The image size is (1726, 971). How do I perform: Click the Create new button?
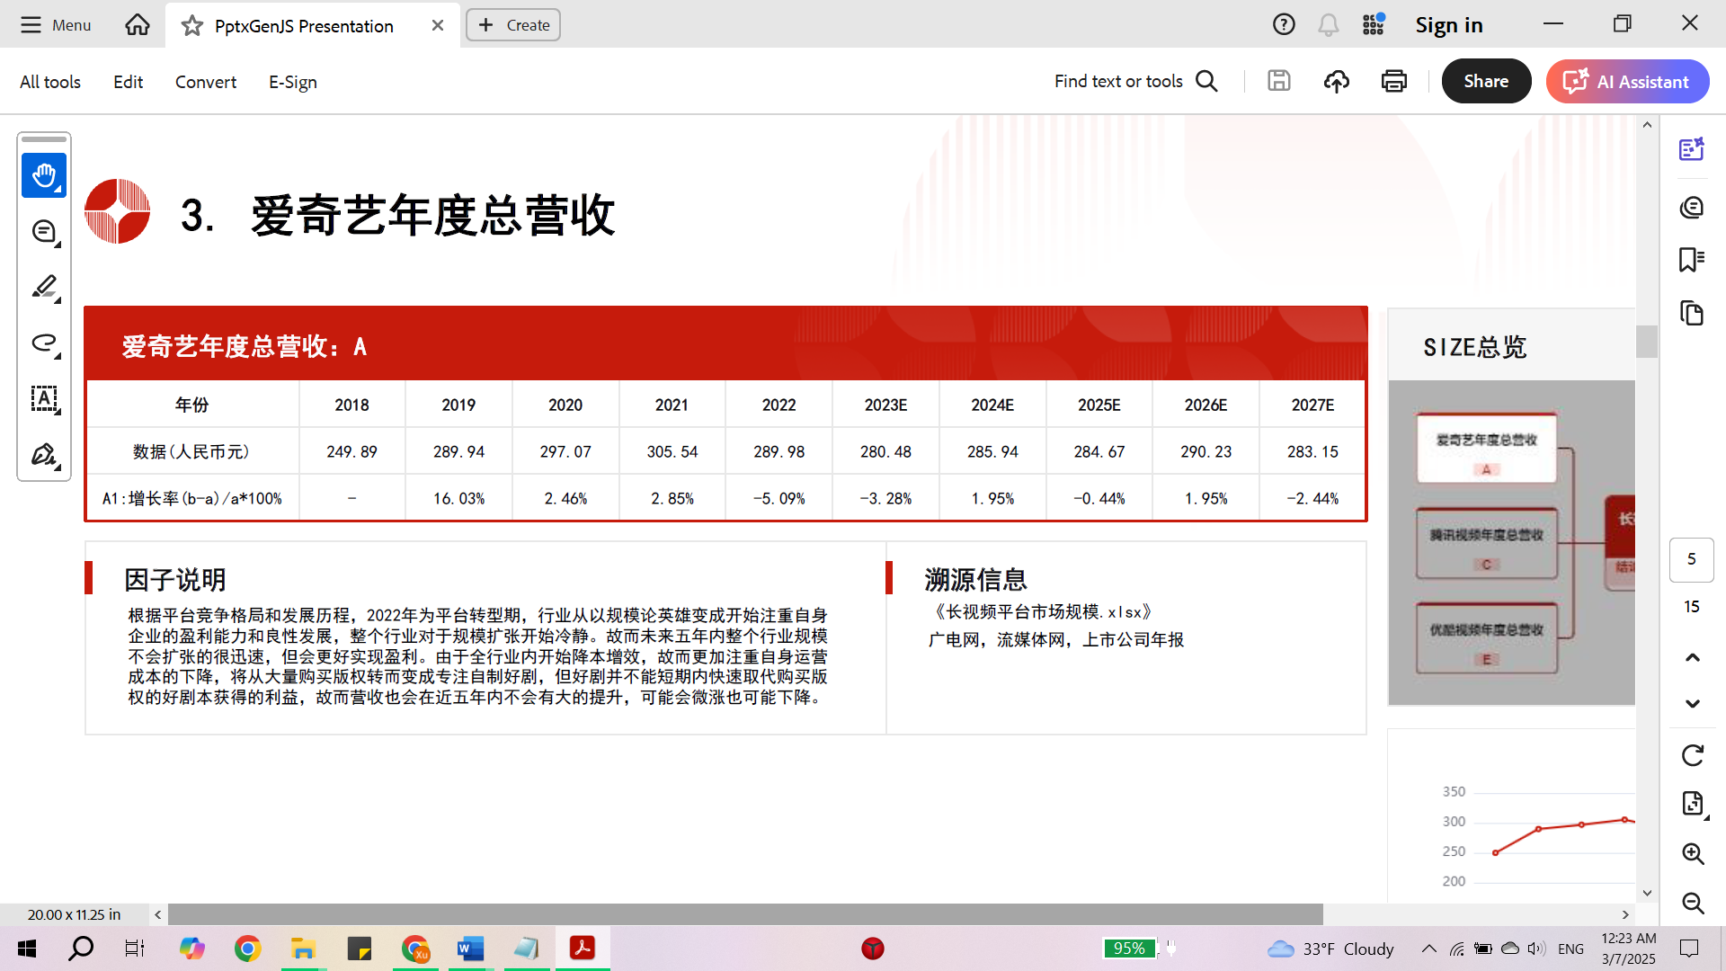click(513, 25)
